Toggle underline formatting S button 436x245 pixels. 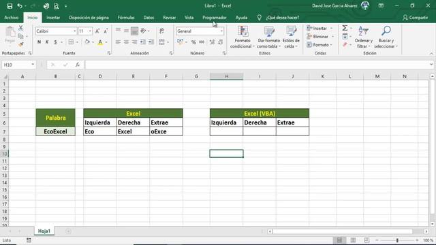coord(55,42)
